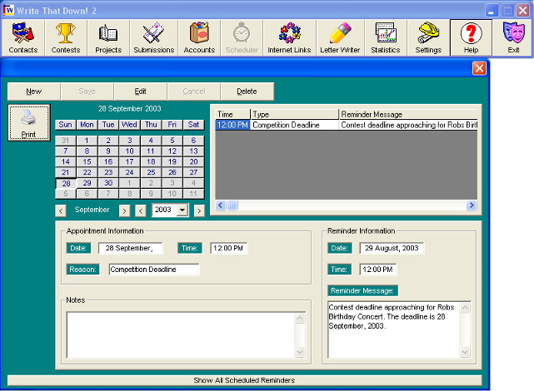Image resolution: width=534 pixels, height=391 pixels.
Task: Expand the 2003 year dropdown
Action: (x=182, y=210)
